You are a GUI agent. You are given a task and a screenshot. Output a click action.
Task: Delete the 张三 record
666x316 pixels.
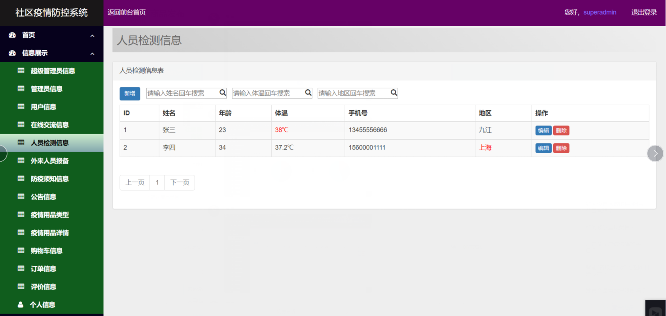(561, 131)
